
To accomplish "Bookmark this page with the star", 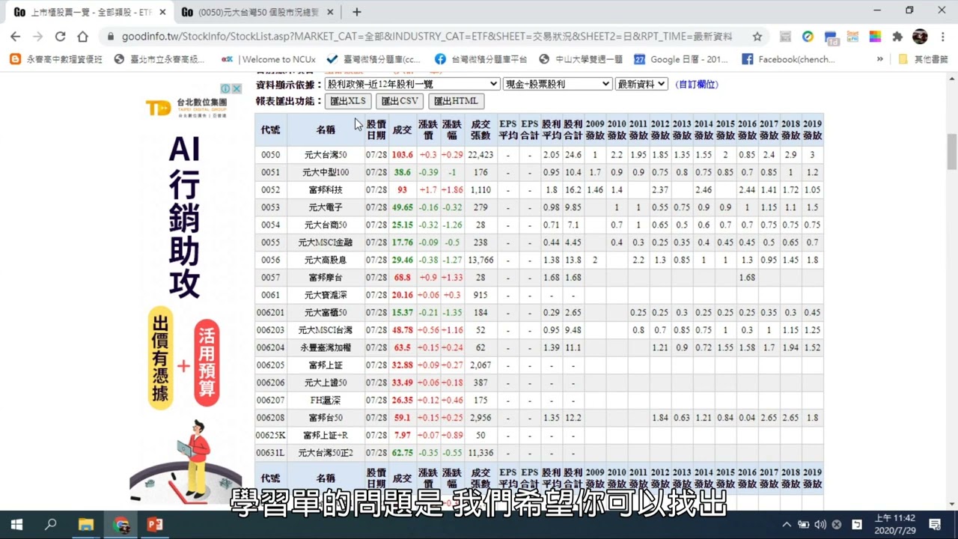I will (757, 37).
